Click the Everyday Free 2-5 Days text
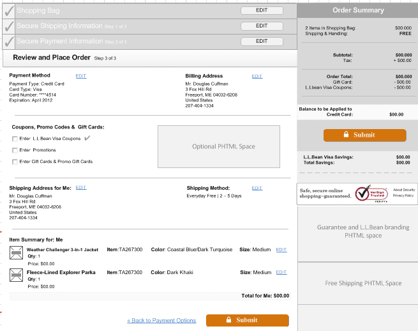Screen dimensions: 418x331 [x=214, y=196]
